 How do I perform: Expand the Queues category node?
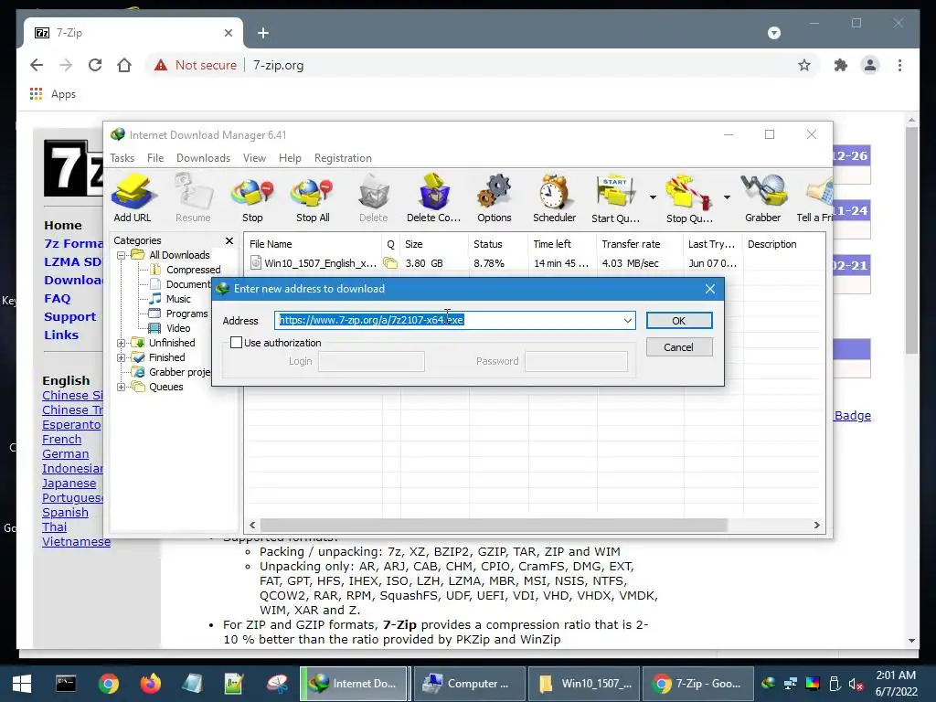122,387
